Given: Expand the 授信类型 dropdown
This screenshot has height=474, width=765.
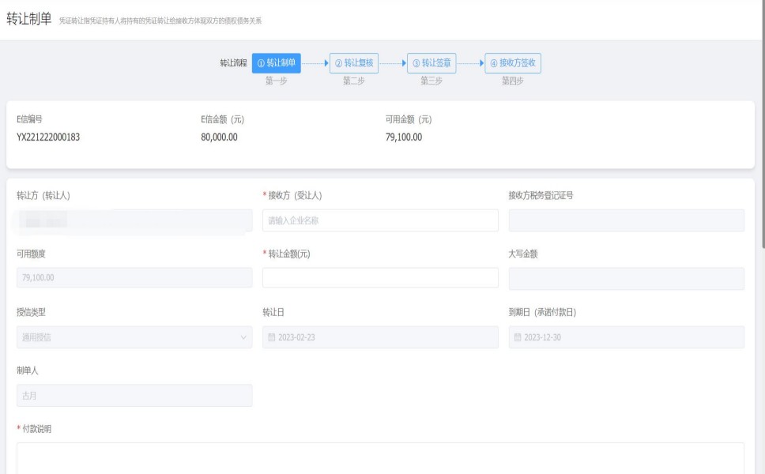Looking at the screenshot, I should tap(243, 337).
